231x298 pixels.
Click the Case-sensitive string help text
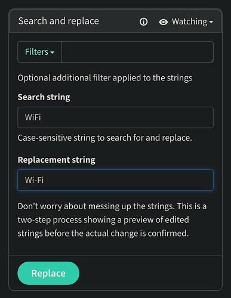(x=105, y=138)
